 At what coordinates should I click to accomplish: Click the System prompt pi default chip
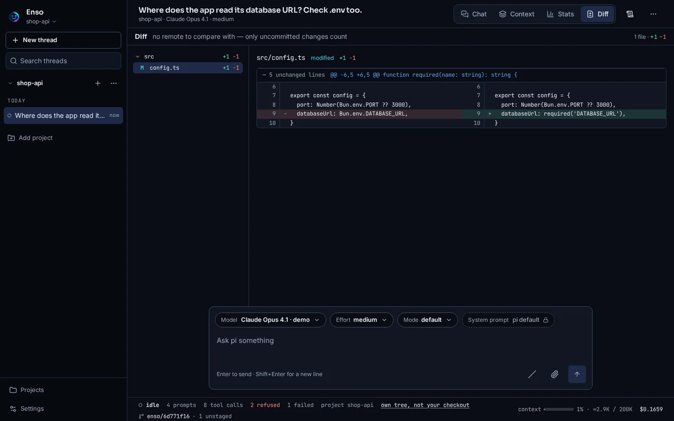point(508,320)
